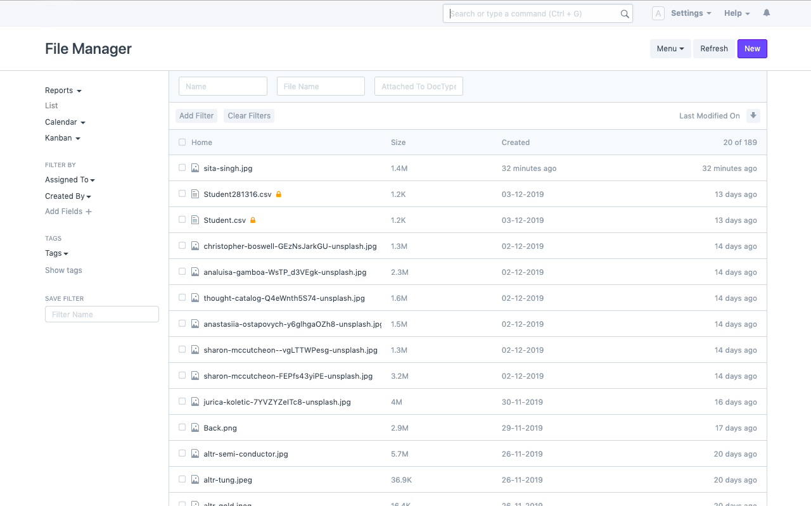Click the image file icon for sita-singh.jpg
Viewport: 811px width, 506px height.
pyautogui.click(x=195, y=168)
